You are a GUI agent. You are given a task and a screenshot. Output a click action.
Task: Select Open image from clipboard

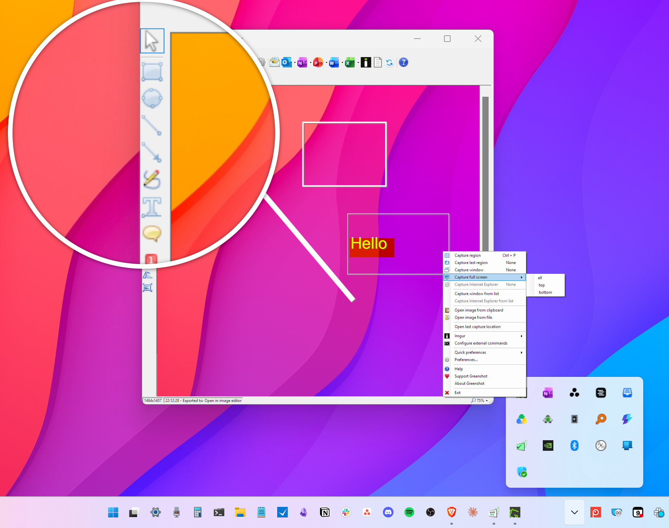point(484,310)
